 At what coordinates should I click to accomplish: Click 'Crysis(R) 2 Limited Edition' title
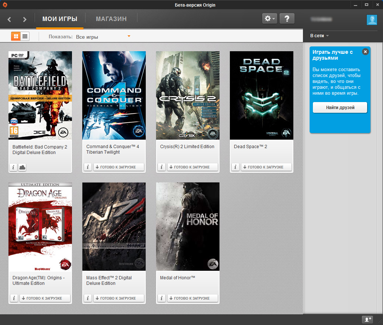[x=187, y=147]
